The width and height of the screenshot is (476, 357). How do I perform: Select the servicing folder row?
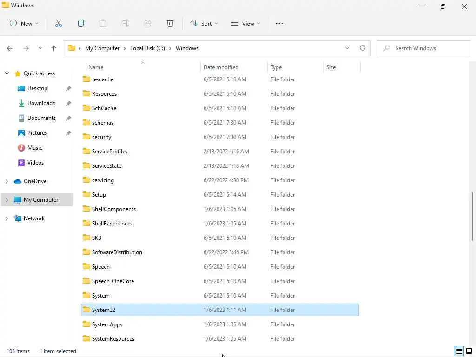pos(220,180)
